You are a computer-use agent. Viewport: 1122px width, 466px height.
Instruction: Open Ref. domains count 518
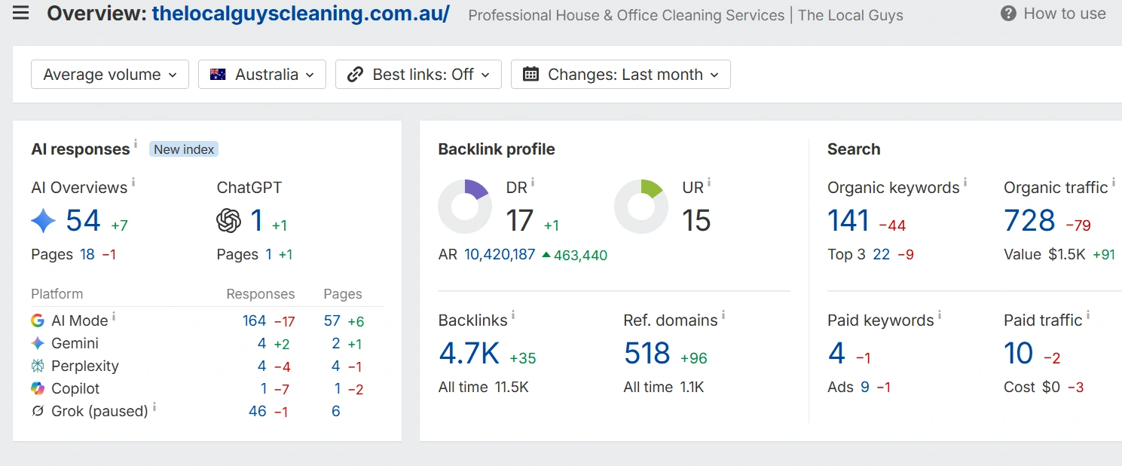[647, 354]
